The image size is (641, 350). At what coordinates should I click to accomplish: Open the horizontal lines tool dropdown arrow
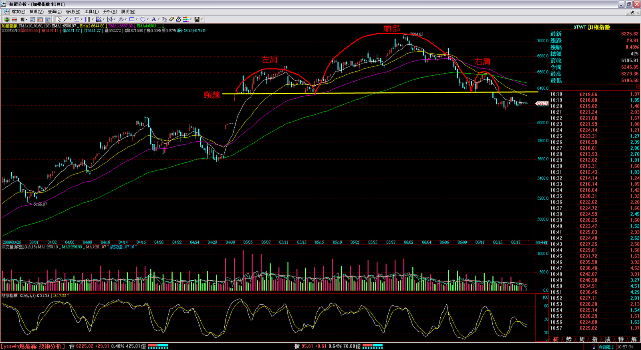pos(82,19)
